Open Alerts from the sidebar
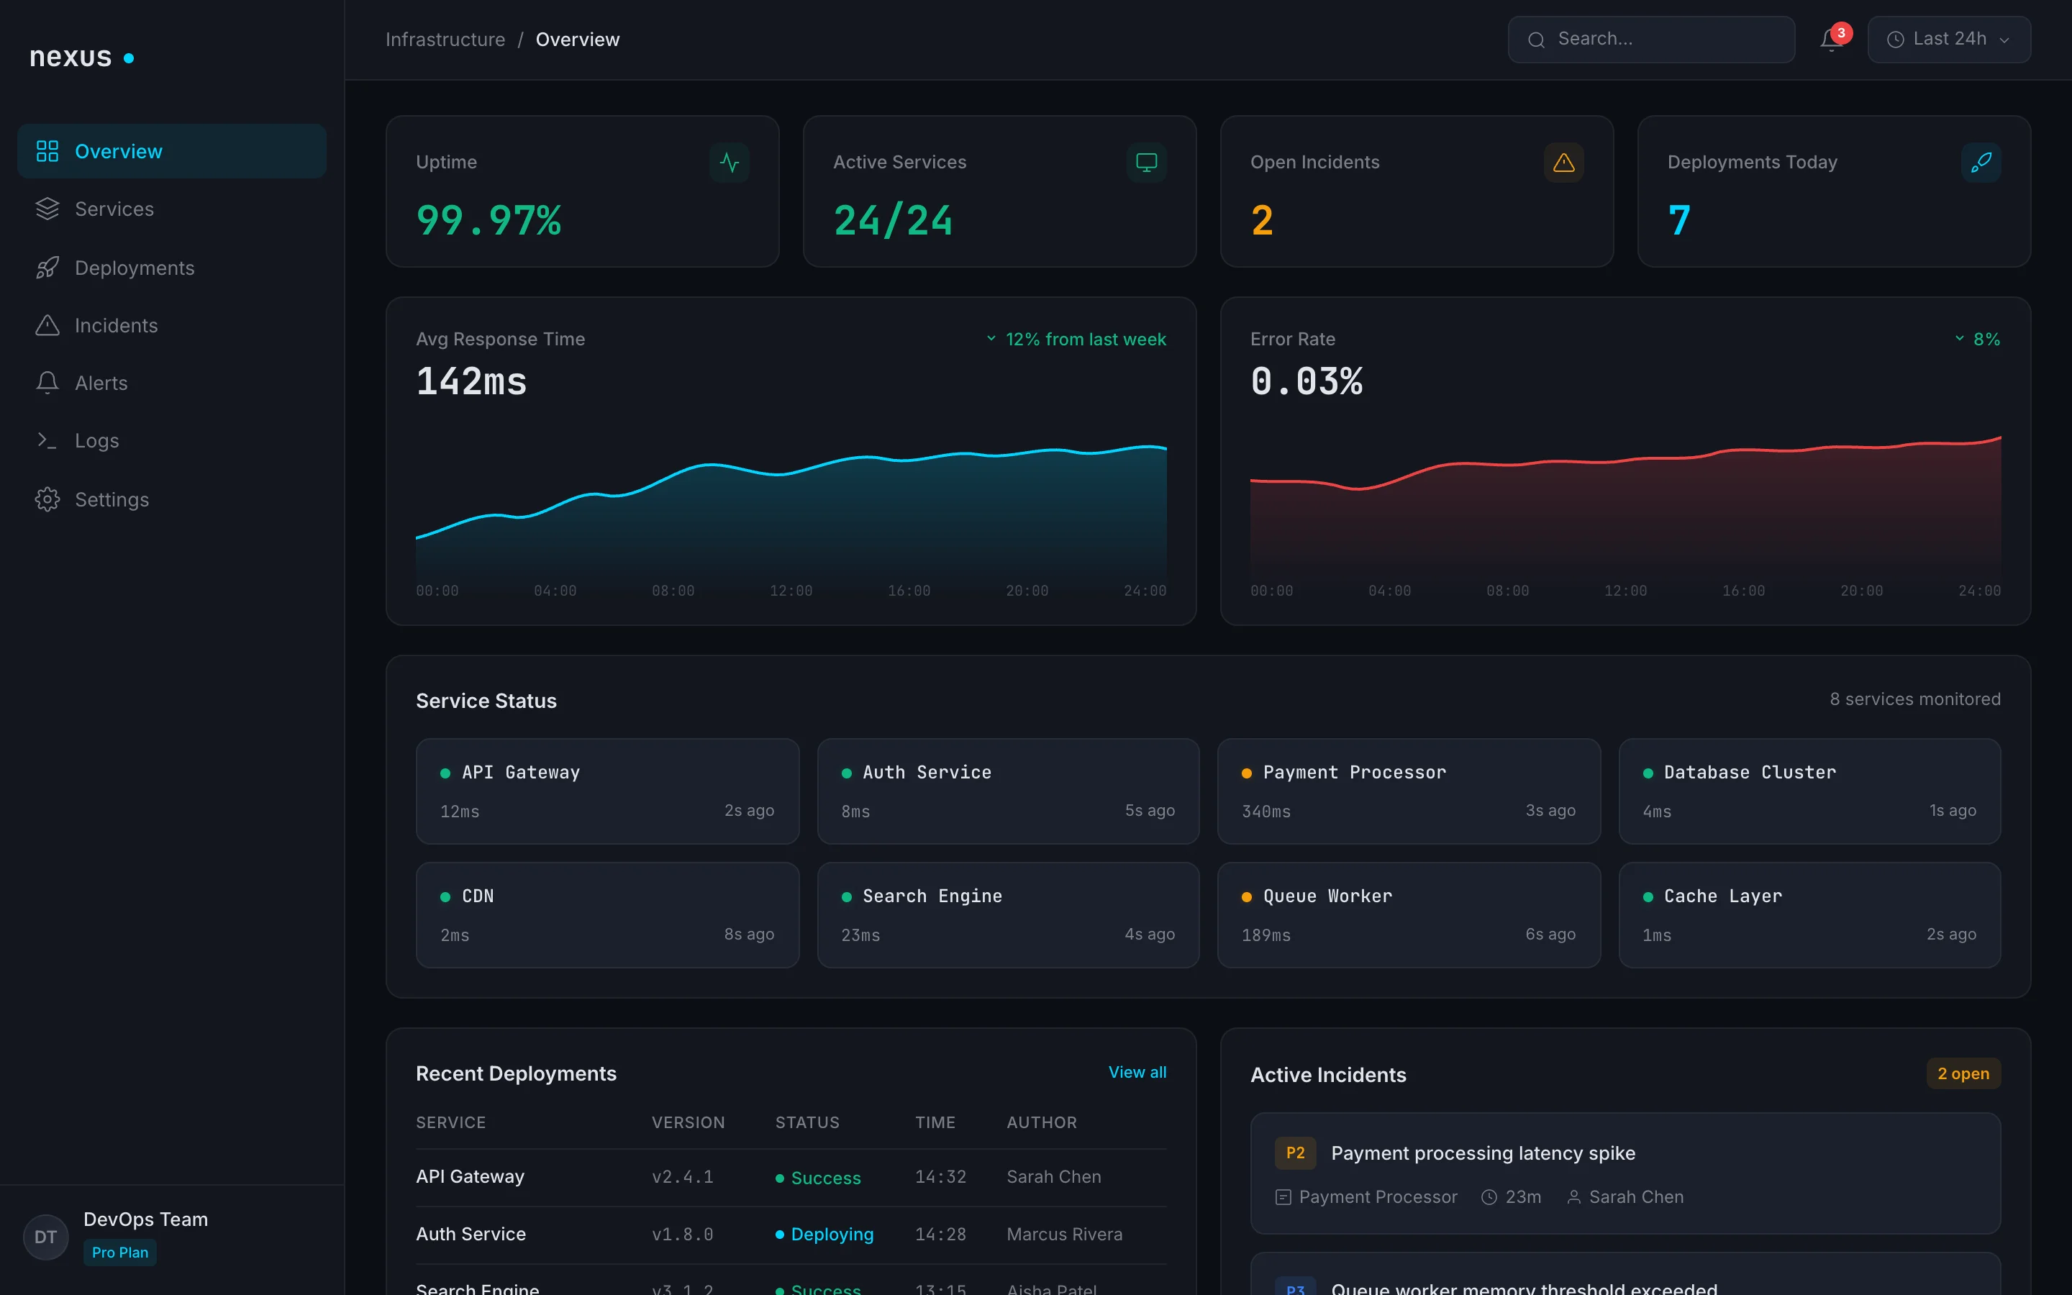 [x=171, y=383]
